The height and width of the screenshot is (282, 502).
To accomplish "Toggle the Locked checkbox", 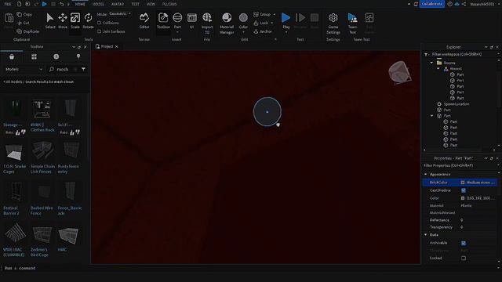I will (464, 258).
